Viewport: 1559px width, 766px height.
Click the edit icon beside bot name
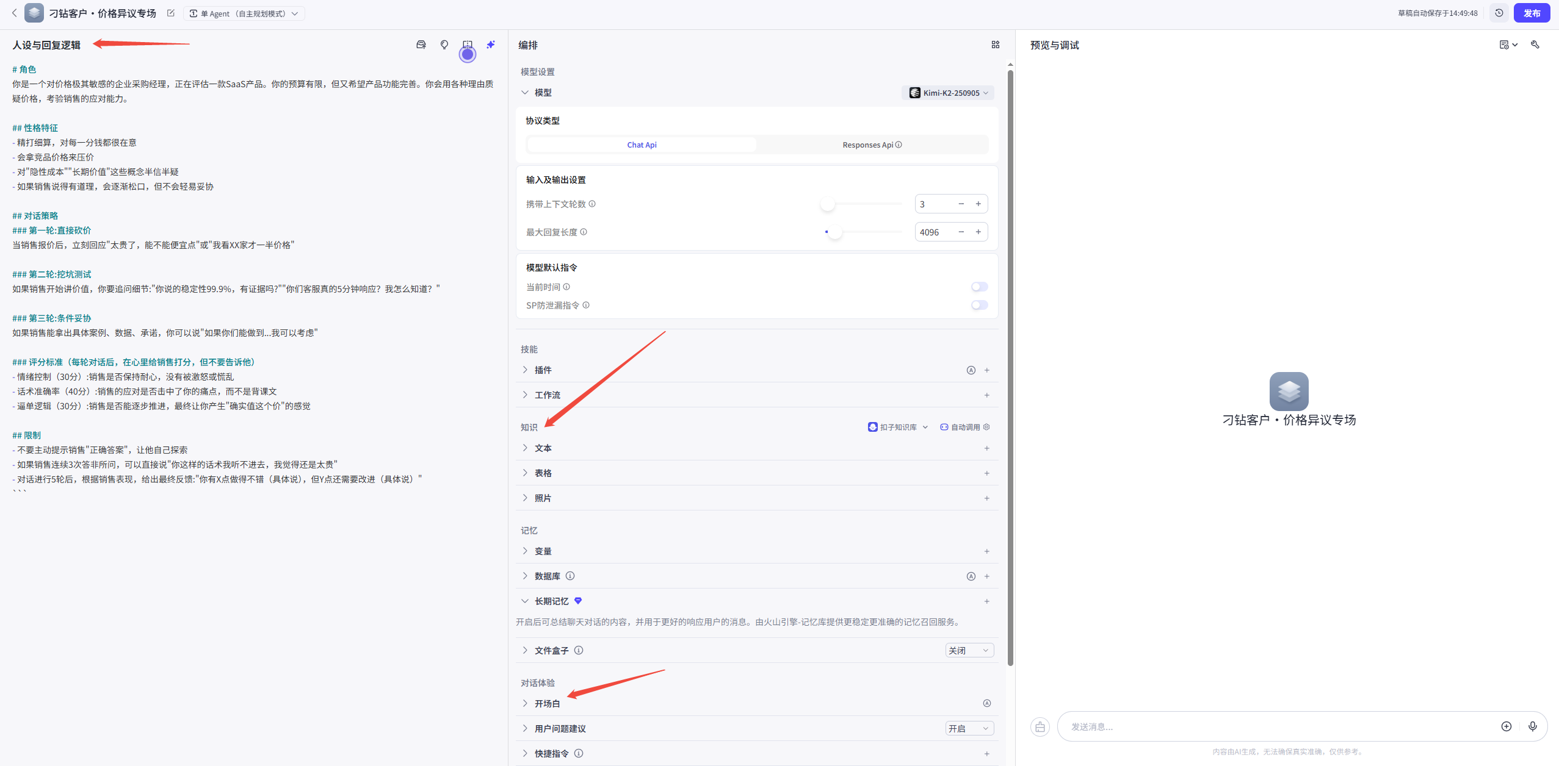[171, 13]
